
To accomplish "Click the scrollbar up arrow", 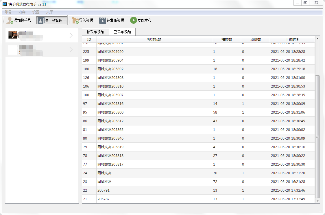I will pyautogui.click(x=317, y=38).
